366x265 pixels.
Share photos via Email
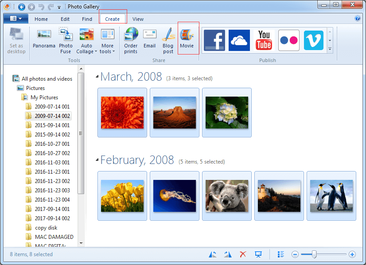(149, 40)
